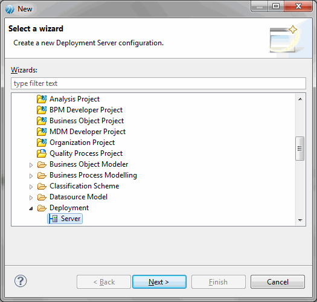
Task: Click the Business Object Modeler folder icon
Action: tap(42, 165)
